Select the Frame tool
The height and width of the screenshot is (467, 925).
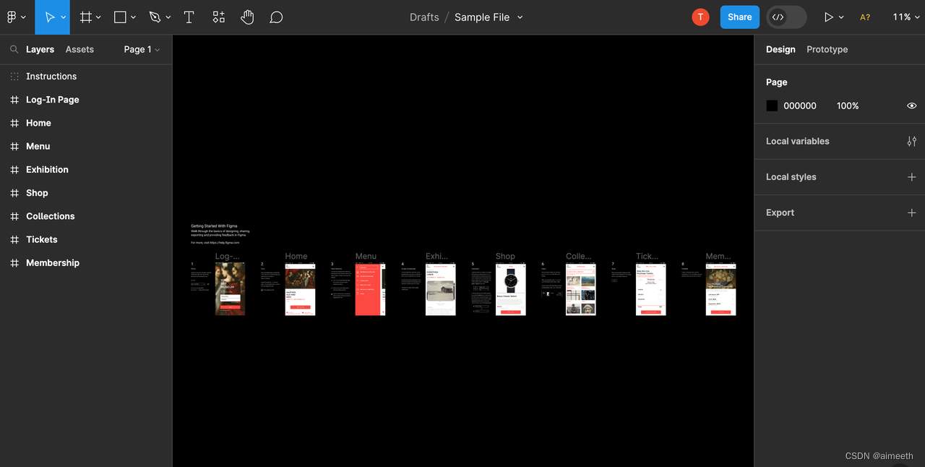(x=86, y=17)
